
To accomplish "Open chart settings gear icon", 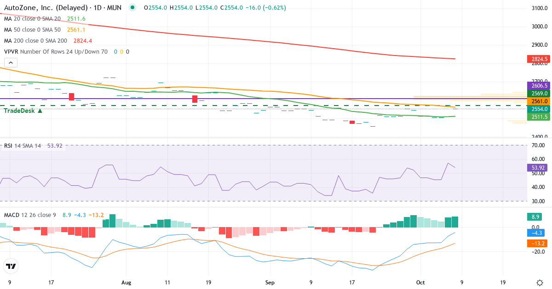I will pyautogui.click(x=539, y=283).
